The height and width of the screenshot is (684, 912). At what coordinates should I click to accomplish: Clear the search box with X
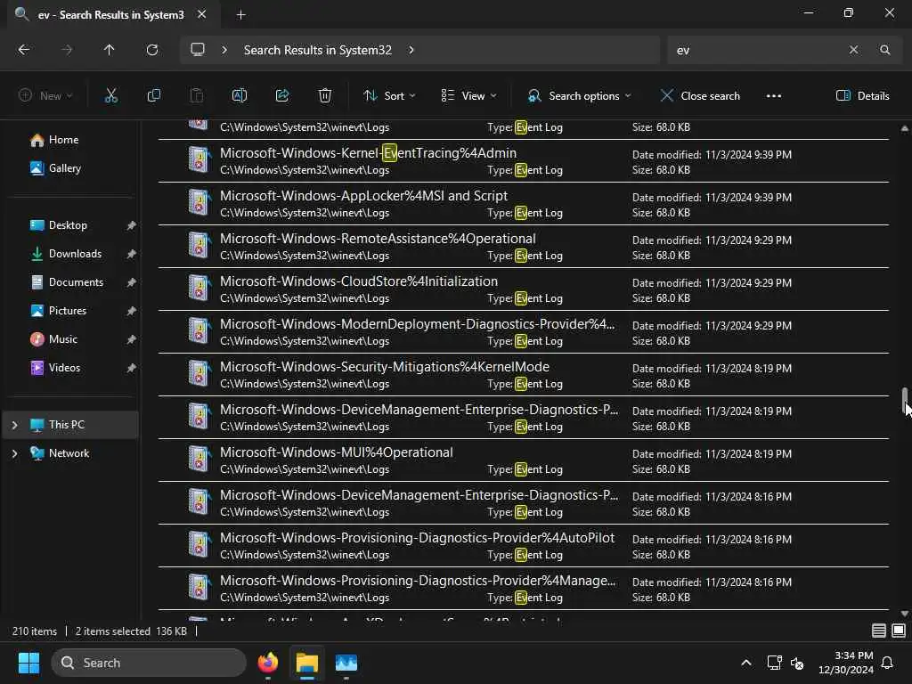[x=853, y=50]
